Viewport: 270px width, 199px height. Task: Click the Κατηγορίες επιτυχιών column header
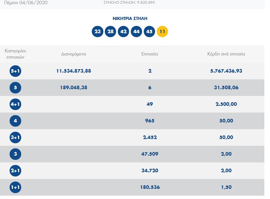[x=15, y=54]
